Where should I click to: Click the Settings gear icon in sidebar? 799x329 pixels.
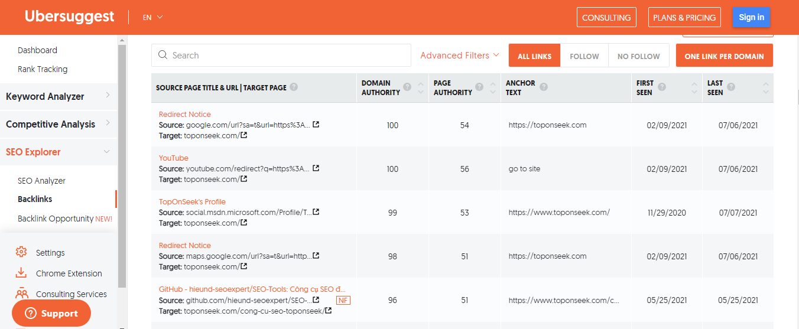(x=21, y=252)
